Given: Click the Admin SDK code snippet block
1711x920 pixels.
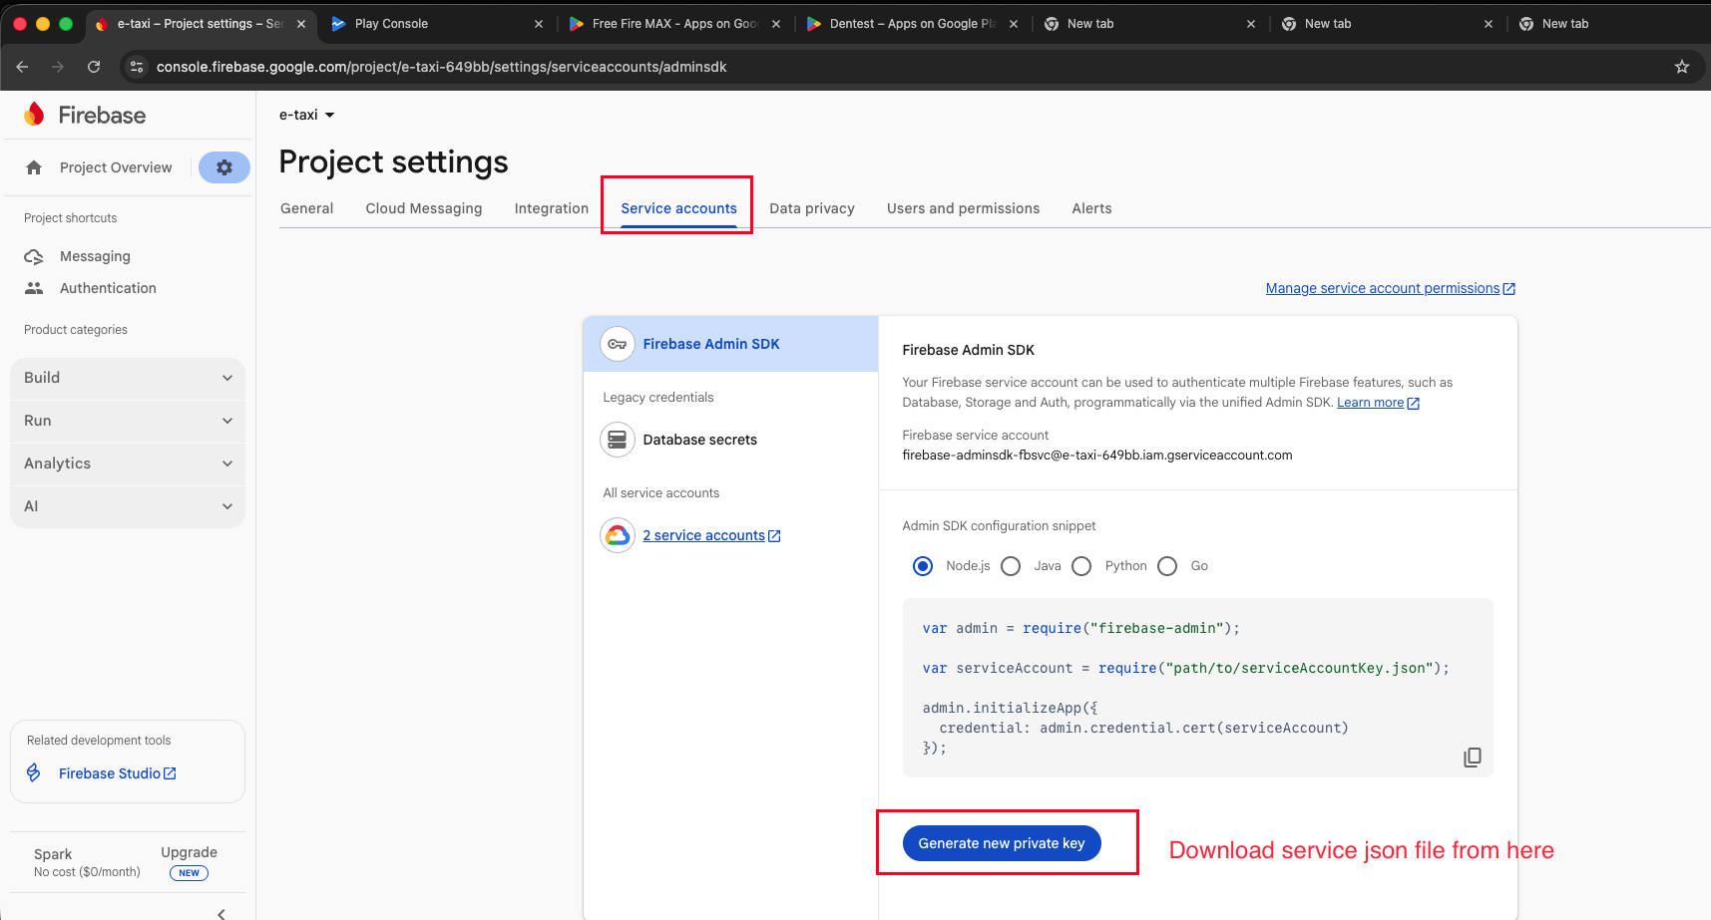Looking at the screenshot, I should [x=1197, y=688].
